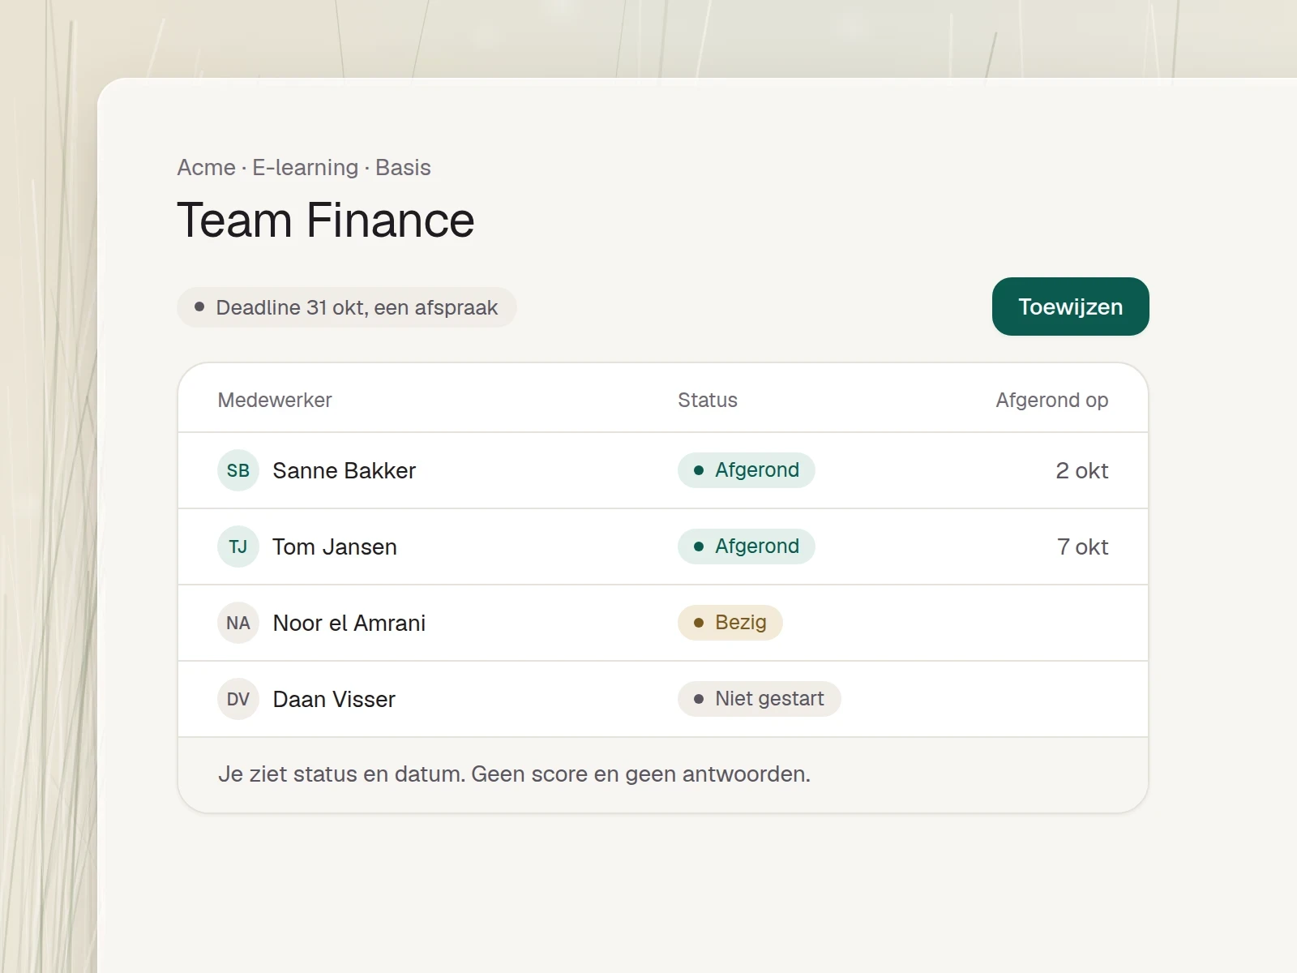Screen dimensions: 1297x973
Task: Click the name Noor el Amrani
Action: [x=349, y=623]
